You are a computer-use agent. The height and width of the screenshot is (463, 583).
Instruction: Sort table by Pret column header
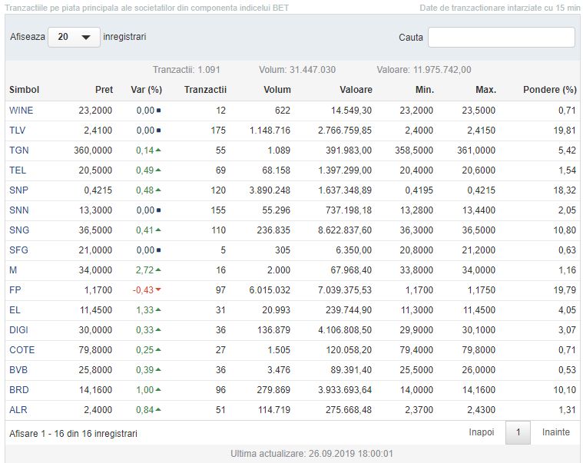(x=104, y=90)
